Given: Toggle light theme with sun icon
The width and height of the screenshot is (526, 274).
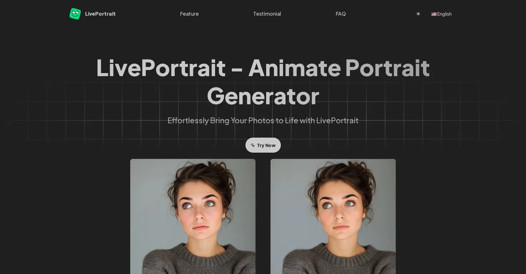Looking at the screenshot, I should pos(418,14).
